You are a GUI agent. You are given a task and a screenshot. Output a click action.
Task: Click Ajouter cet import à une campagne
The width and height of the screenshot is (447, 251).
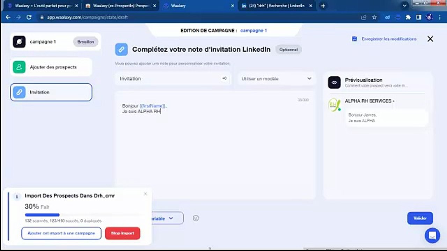point(61,233)
